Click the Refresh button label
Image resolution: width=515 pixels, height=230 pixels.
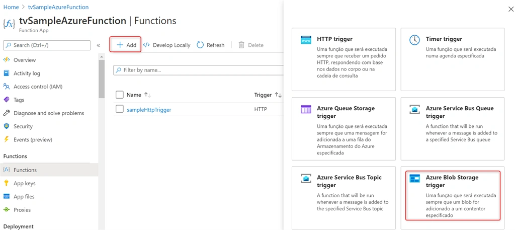click(215, 45)
